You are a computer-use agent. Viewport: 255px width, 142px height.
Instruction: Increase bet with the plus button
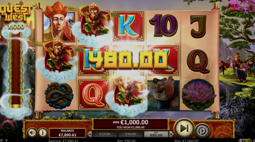171,134
